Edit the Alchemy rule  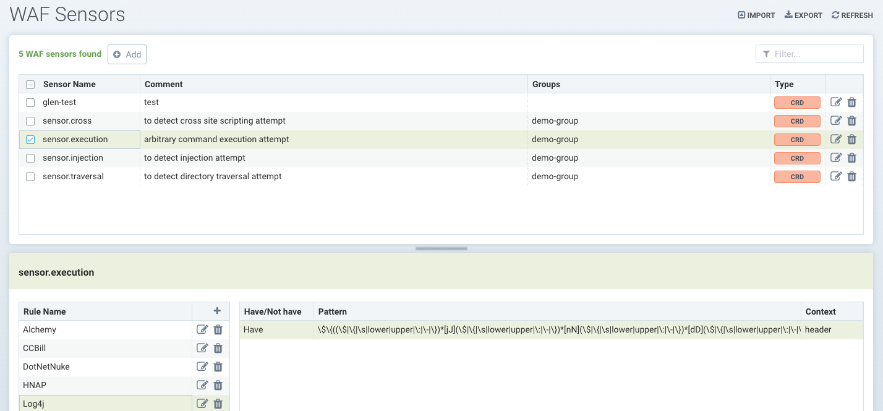pos(202,330)
